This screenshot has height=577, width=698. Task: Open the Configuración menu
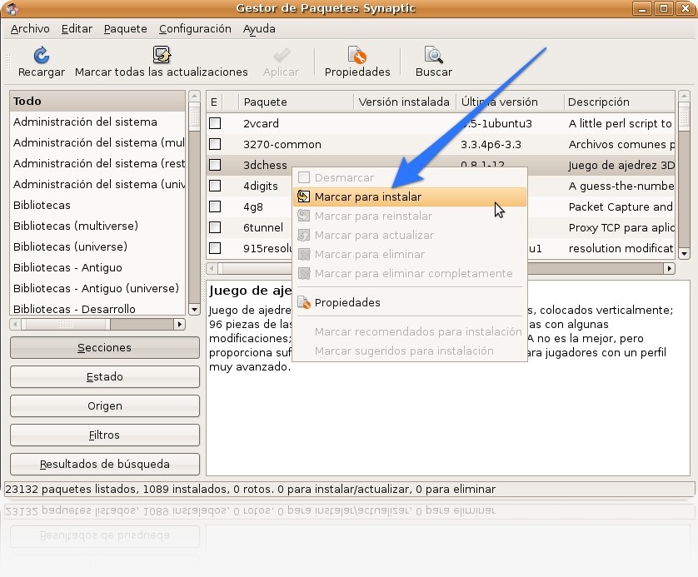(x=195, y=28)
